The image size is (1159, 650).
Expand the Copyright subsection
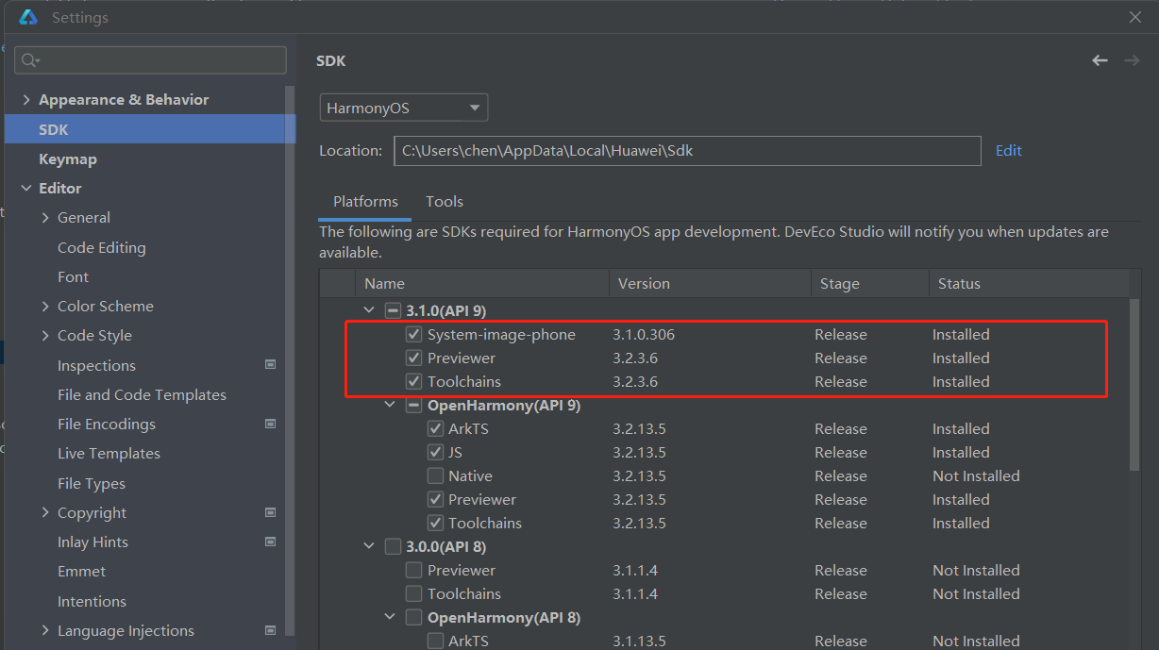[45, 512]
